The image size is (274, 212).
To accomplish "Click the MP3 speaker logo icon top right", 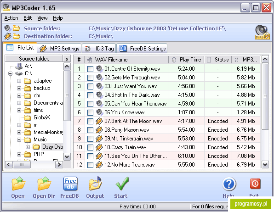I will click(263, 32).
